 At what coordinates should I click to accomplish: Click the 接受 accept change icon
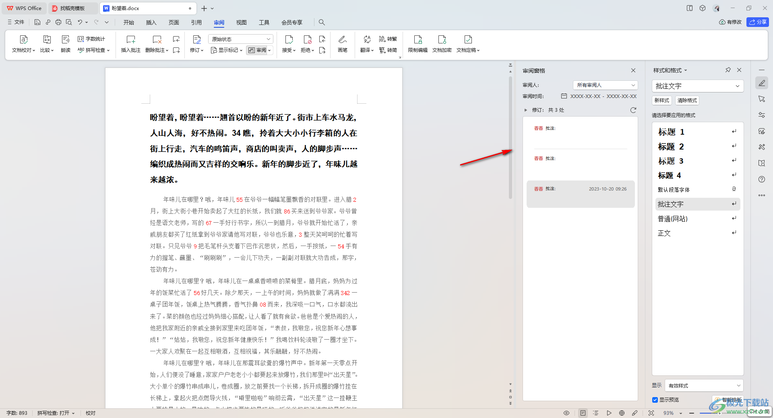(289, 39)
